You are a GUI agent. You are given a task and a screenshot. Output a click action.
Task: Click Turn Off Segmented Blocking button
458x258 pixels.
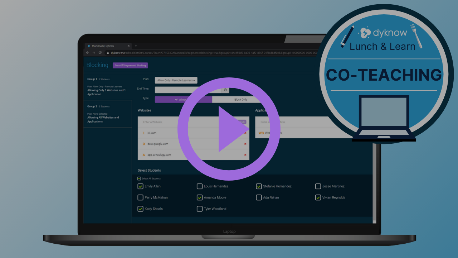(130, 66)
